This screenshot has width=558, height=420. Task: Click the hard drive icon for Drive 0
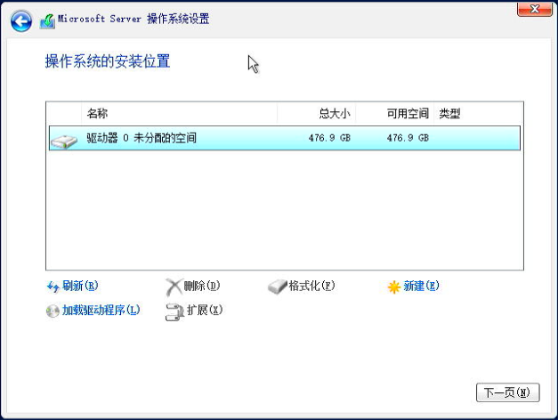click(64, 141)
